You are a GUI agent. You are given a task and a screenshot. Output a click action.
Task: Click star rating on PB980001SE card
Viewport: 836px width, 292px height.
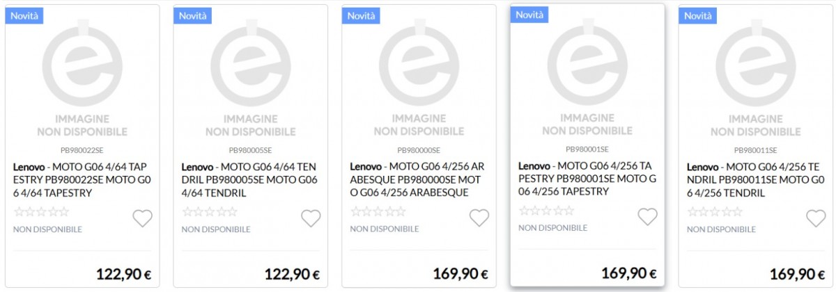point(547,210)
